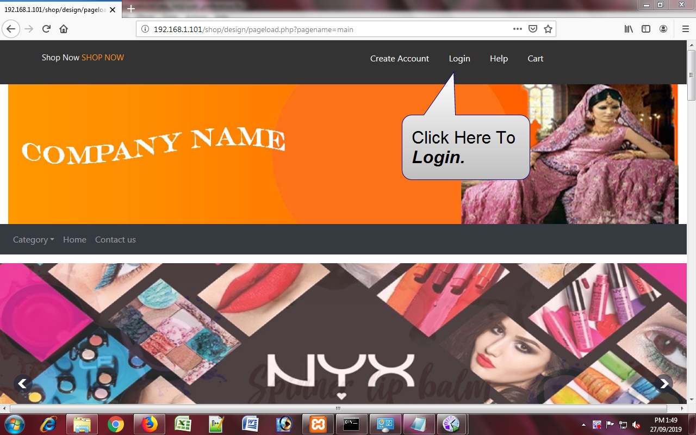The width and height of the screenshot is (696, 435).
Task: Open the Pocket save icon
Action: coord(533,29)
